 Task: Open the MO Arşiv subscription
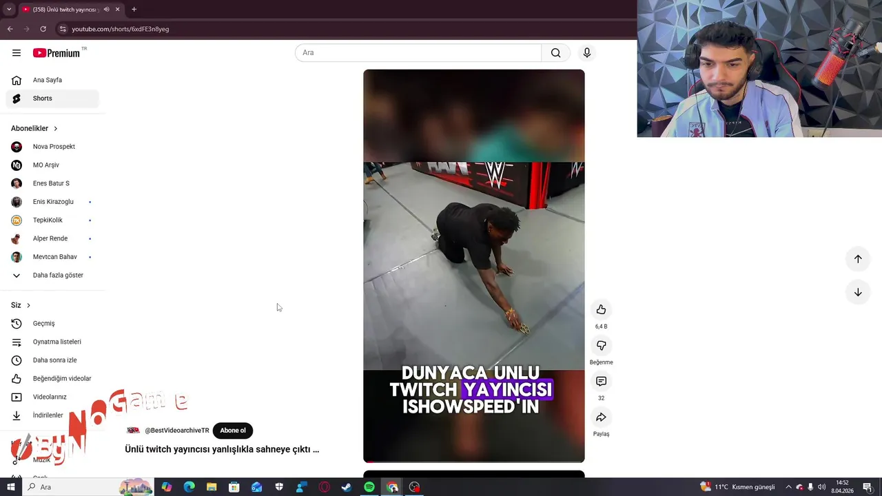52,165
